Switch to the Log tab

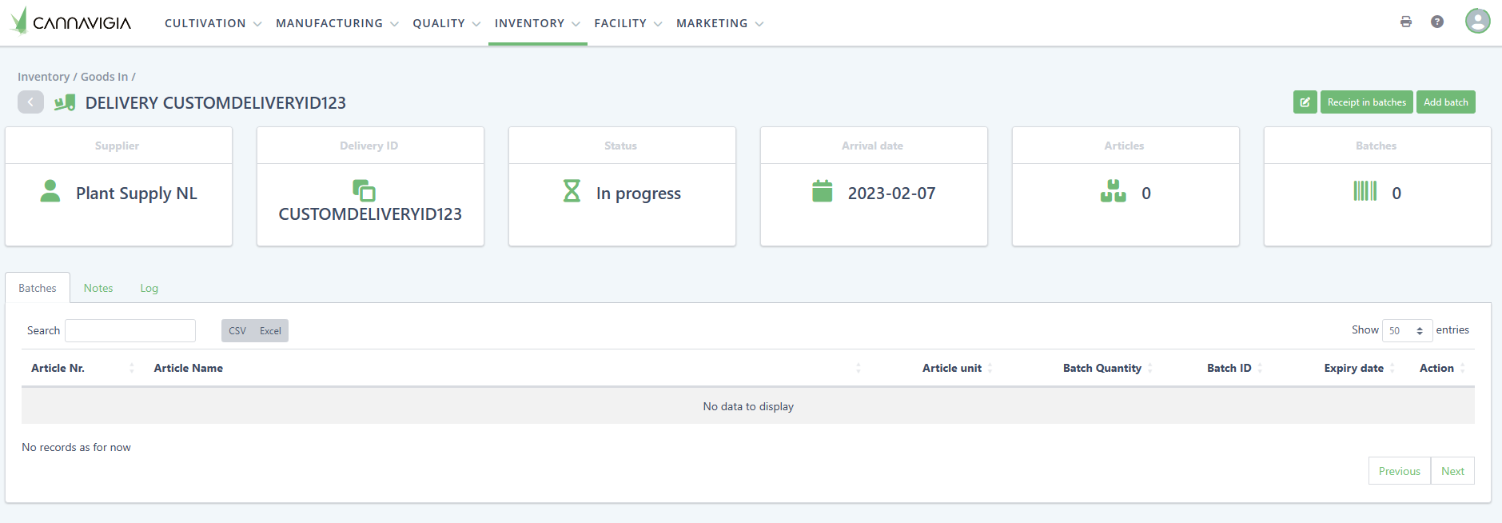149,288
